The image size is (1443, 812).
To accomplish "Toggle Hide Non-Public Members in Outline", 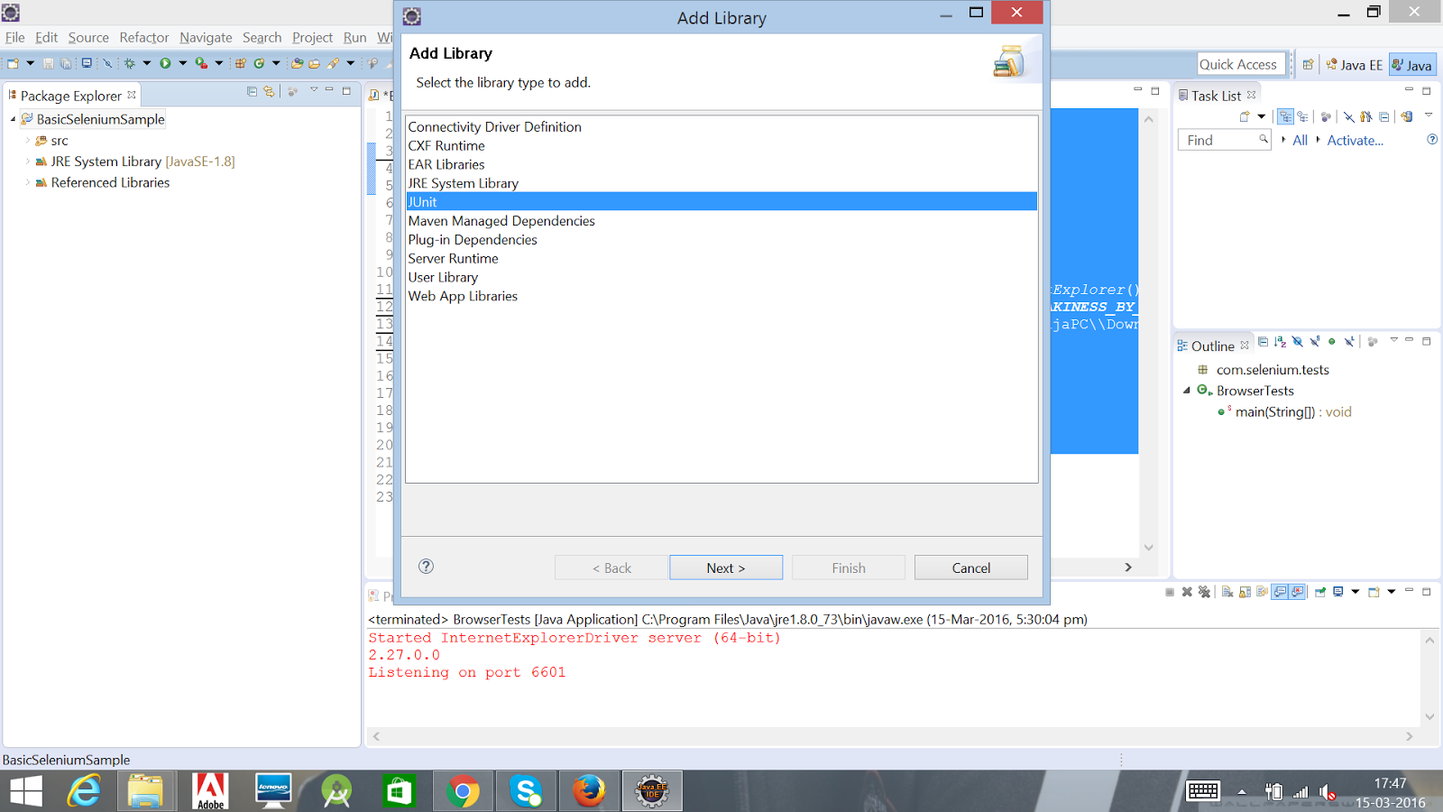I will (1332, 342).
